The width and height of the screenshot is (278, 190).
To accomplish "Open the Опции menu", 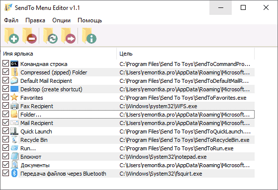I will point(61,20).
